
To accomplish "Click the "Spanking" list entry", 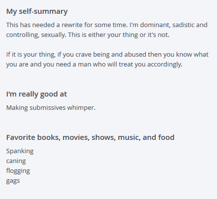I will click(20, 151).
